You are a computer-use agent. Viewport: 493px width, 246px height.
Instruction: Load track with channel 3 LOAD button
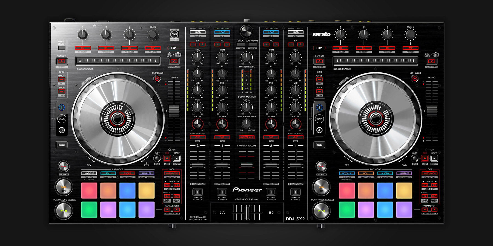[198, 32]
